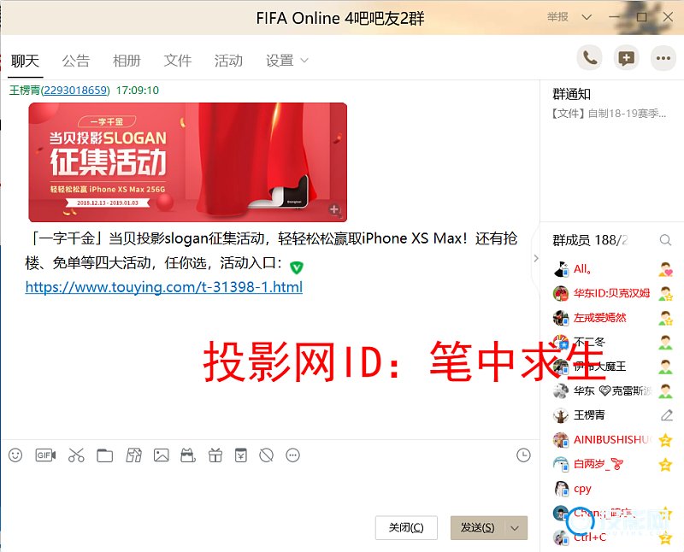Screen dimensions: 684x552
Task: Click the 发送(S) send button
Action: 478,528
